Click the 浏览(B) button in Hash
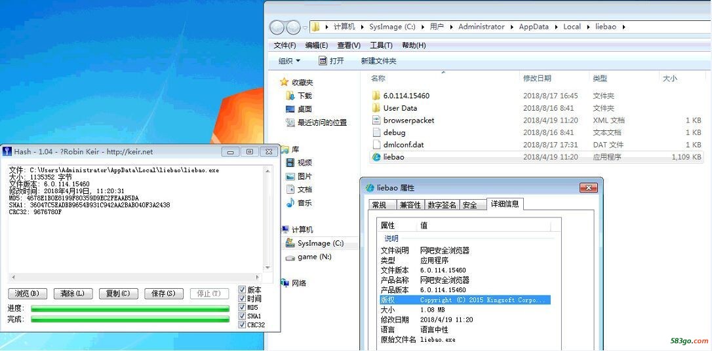 coord(28,293)
